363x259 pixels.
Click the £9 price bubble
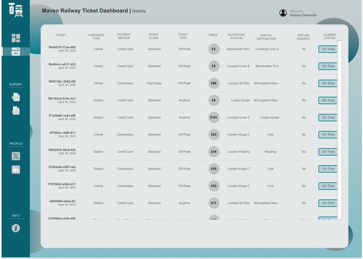coord(214,100)
